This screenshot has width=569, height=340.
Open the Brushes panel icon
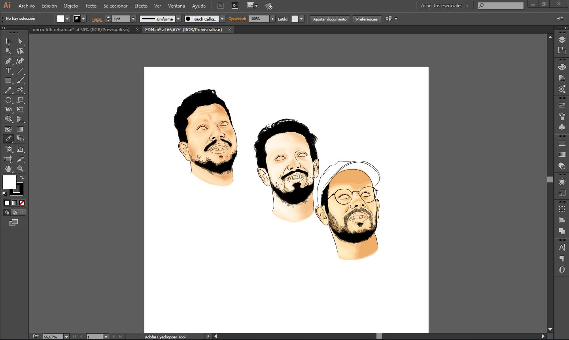point(562,116)
